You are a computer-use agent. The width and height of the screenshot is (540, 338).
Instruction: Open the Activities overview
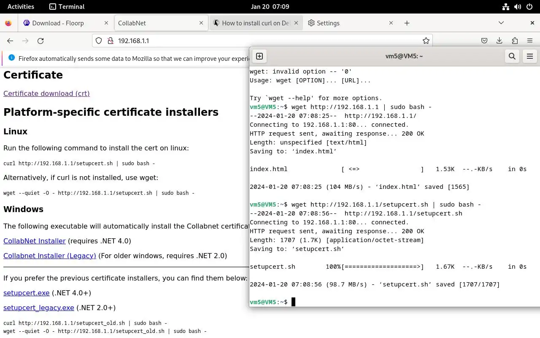(x=21, y=6)
